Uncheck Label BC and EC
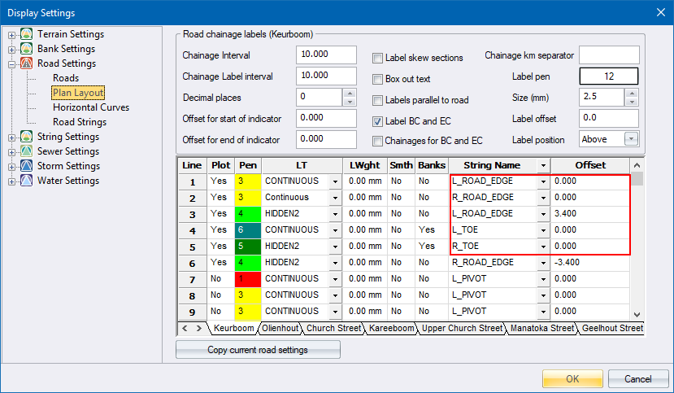This screenshot has width=674, height=393. (x=377, y=121)
